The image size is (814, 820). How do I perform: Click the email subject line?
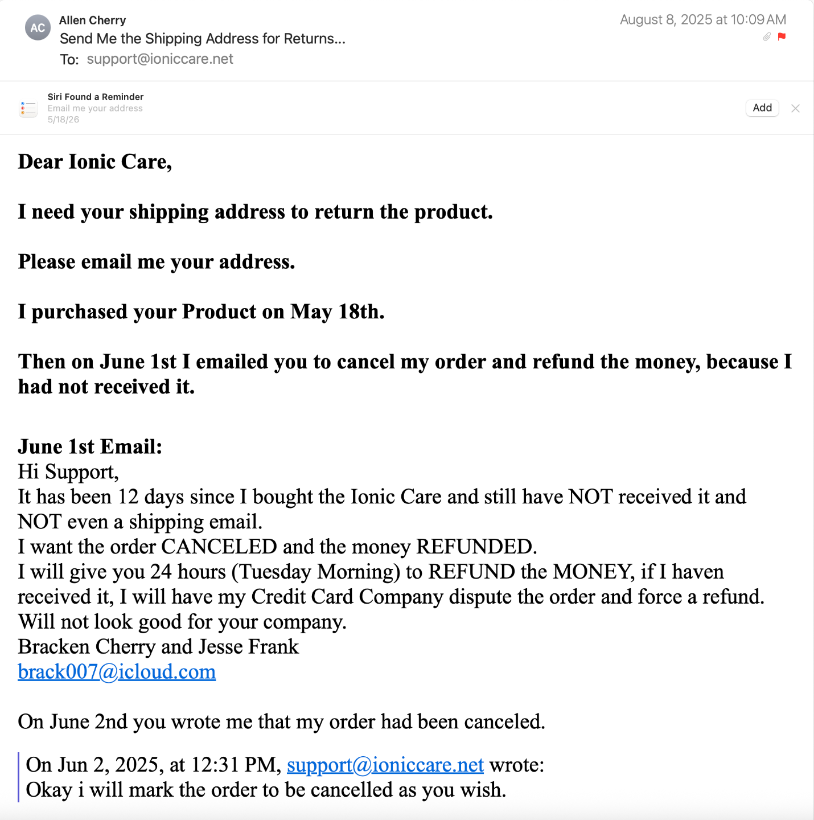202,39
